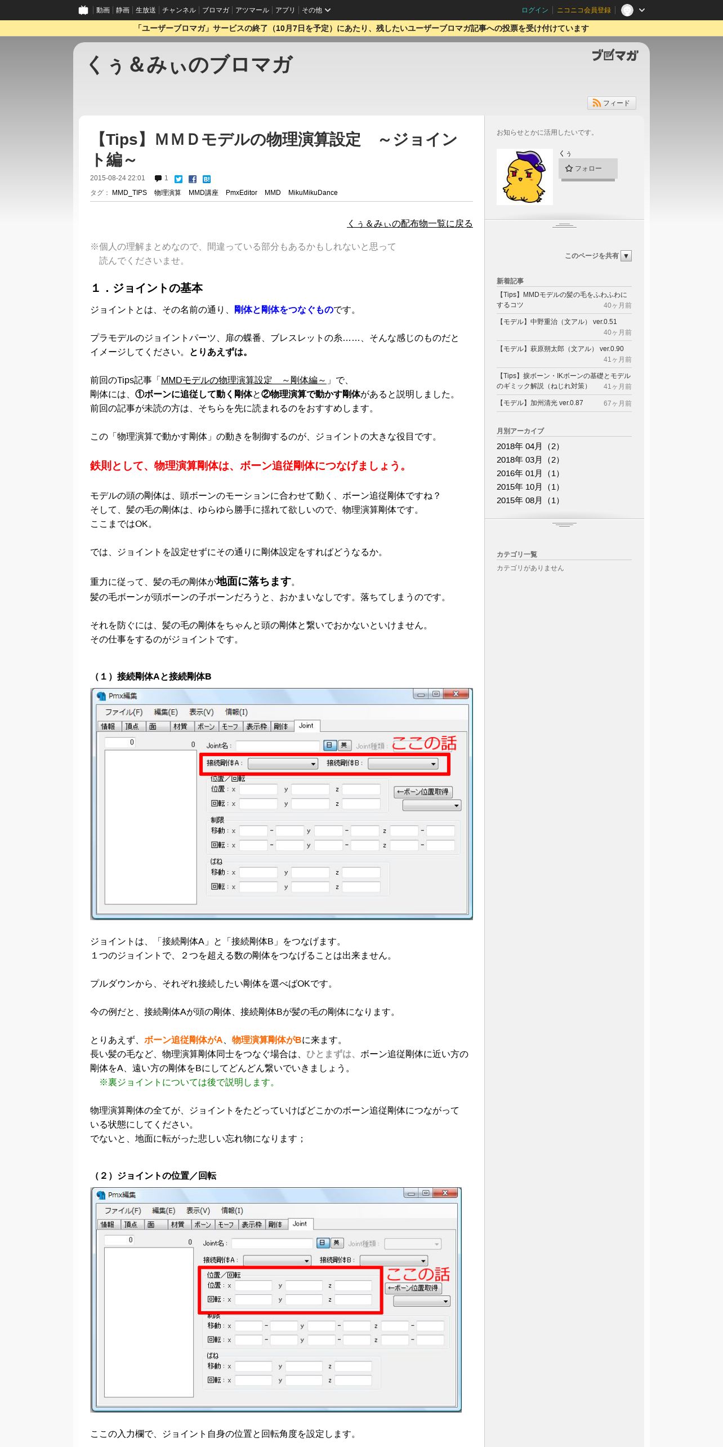Open チャンネル in the top bar
Image resolution: width=723 pixels, height=1447 pixels.
179,10
